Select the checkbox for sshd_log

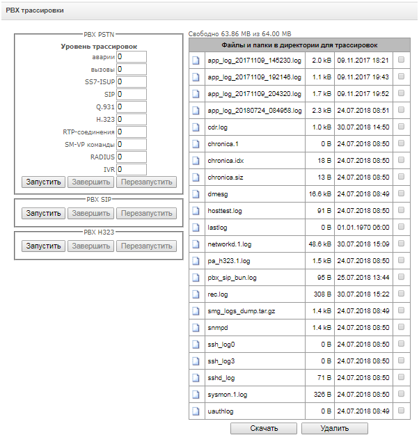click(x=401, y=377)
